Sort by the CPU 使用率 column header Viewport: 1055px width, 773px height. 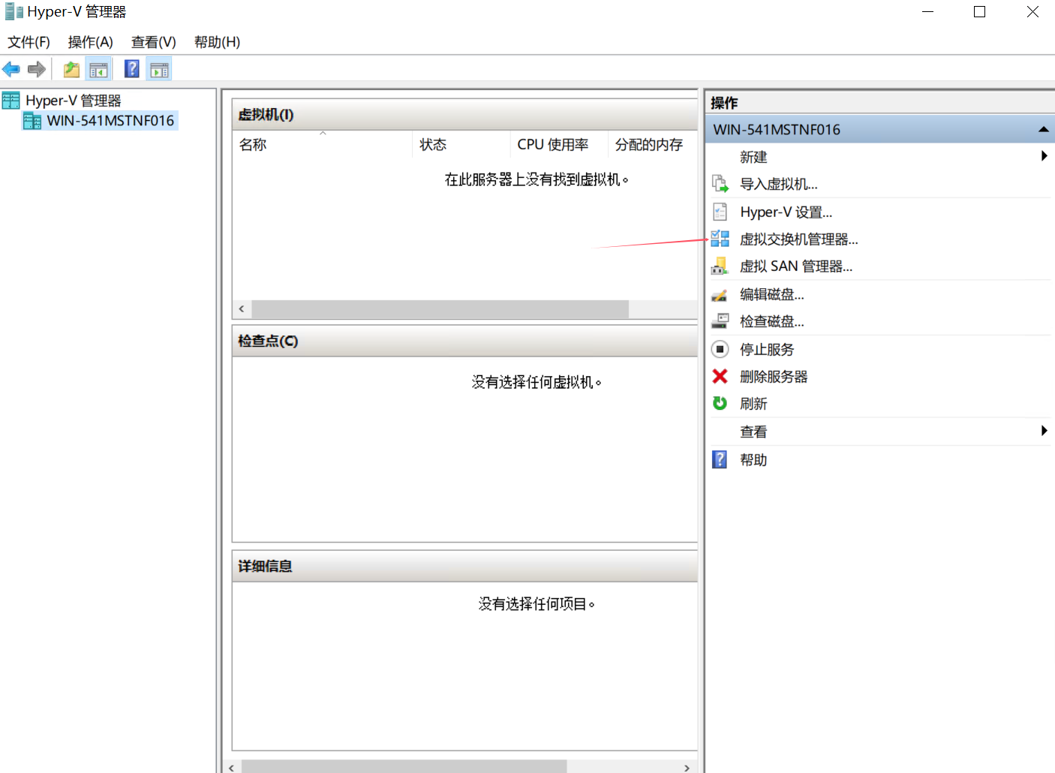point(559,144)
